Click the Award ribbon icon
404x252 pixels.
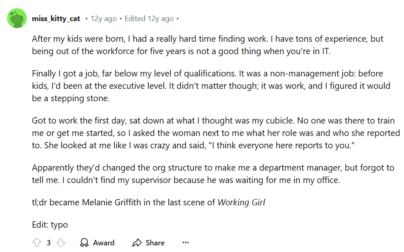tap(84, 242)
